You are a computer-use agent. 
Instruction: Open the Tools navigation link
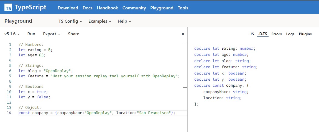[183, 8]
